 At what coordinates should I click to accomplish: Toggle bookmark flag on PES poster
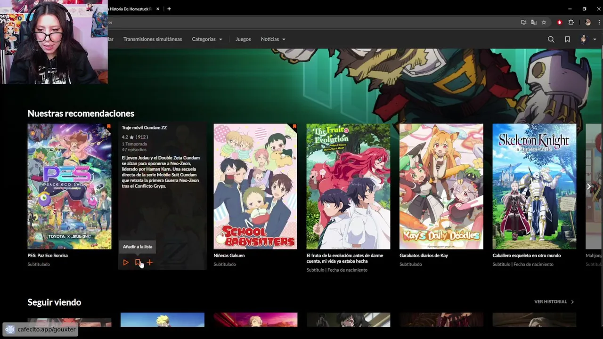[108, 127]
